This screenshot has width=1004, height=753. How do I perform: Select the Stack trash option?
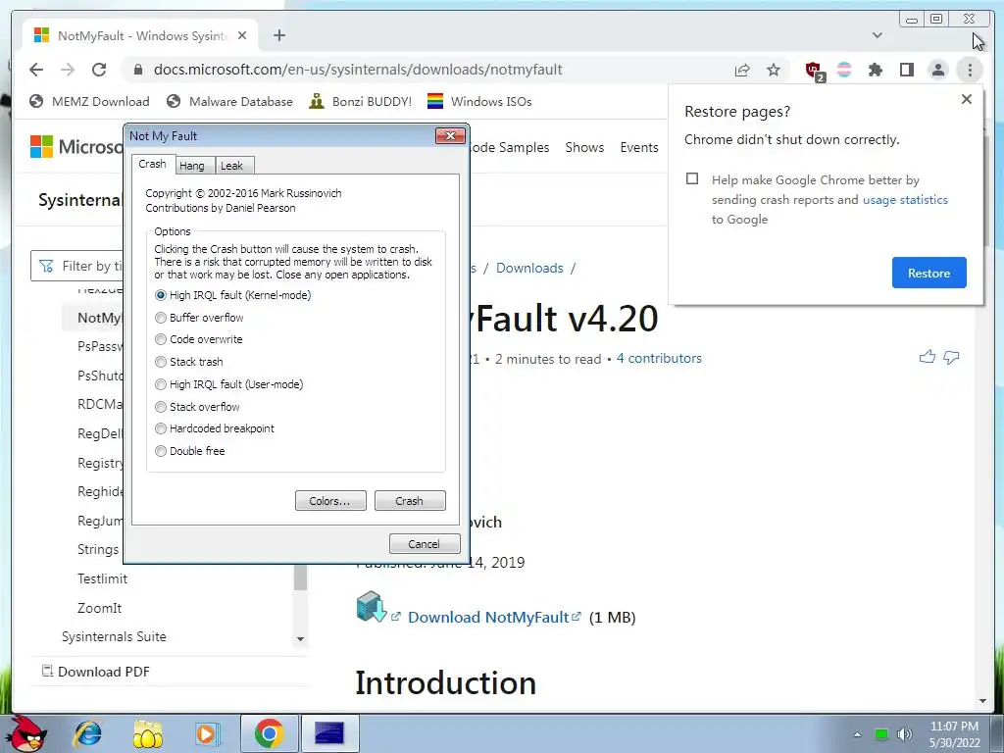(x=189, y=362)
